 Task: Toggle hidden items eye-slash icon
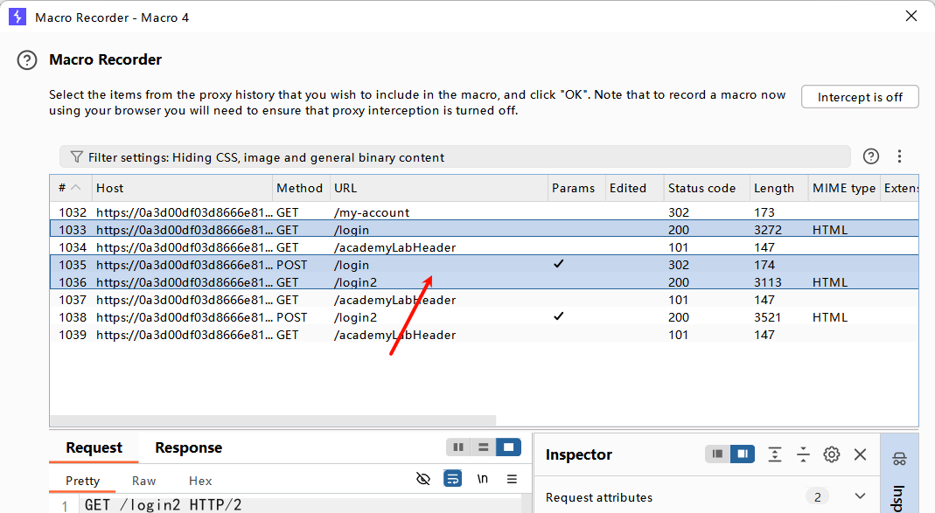pyautogui.click(x=423, y=479)
